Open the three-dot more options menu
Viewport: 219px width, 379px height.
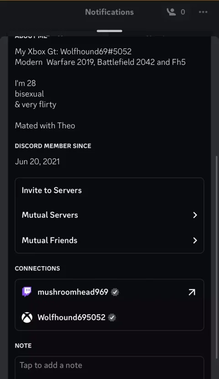pyautogui.click(x=203, y=12)
